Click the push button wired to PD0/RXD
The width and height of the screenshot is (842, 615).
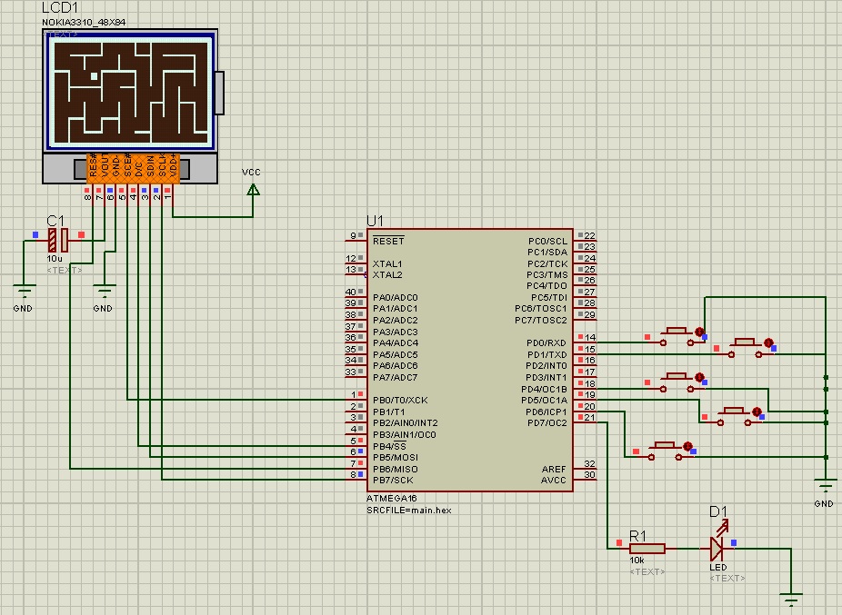(x=677, y=336)
